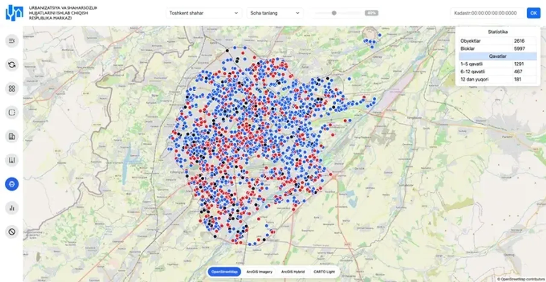
Task: Click the Statistika panel header
Action: pyautogui.click(x=498, y=32)
